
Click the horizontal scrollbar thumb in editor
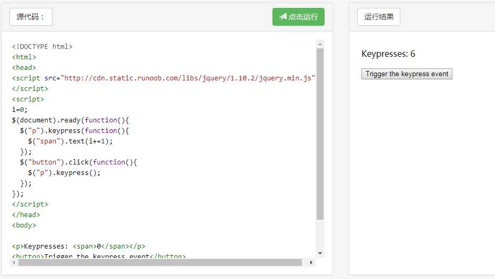[160, 262]
